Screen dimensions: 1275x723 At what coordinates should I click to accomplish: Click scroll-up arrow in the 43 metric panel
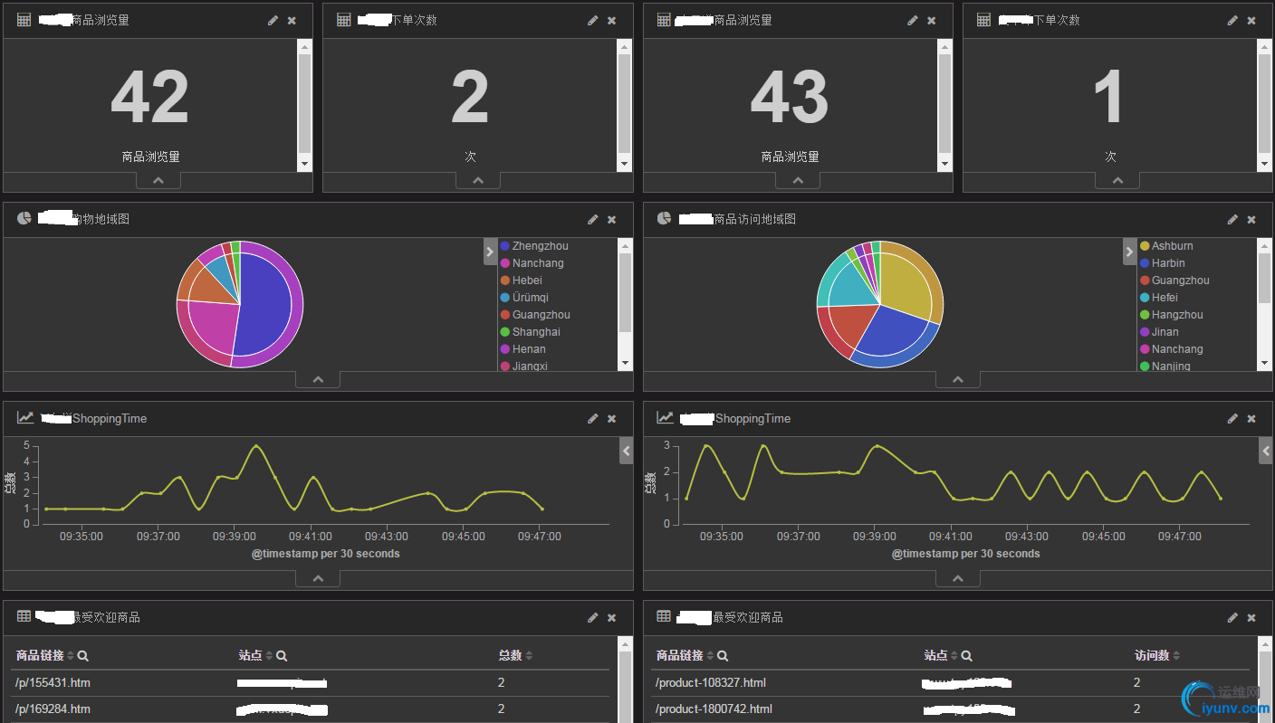pyautogui.click(x=944, y=46)
